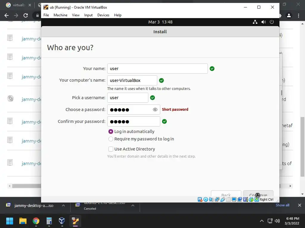
Task: Expand options for canceled ubuntu-21.10 download
Action: coord(133,205)
